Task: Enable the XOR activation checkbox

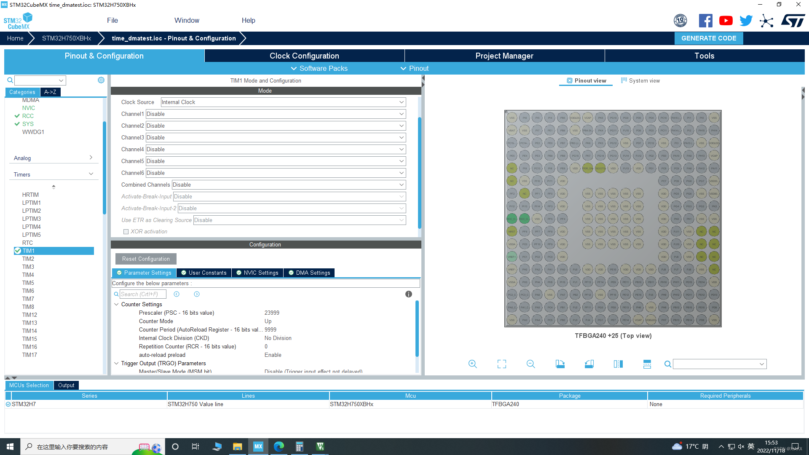Action: 126,232
